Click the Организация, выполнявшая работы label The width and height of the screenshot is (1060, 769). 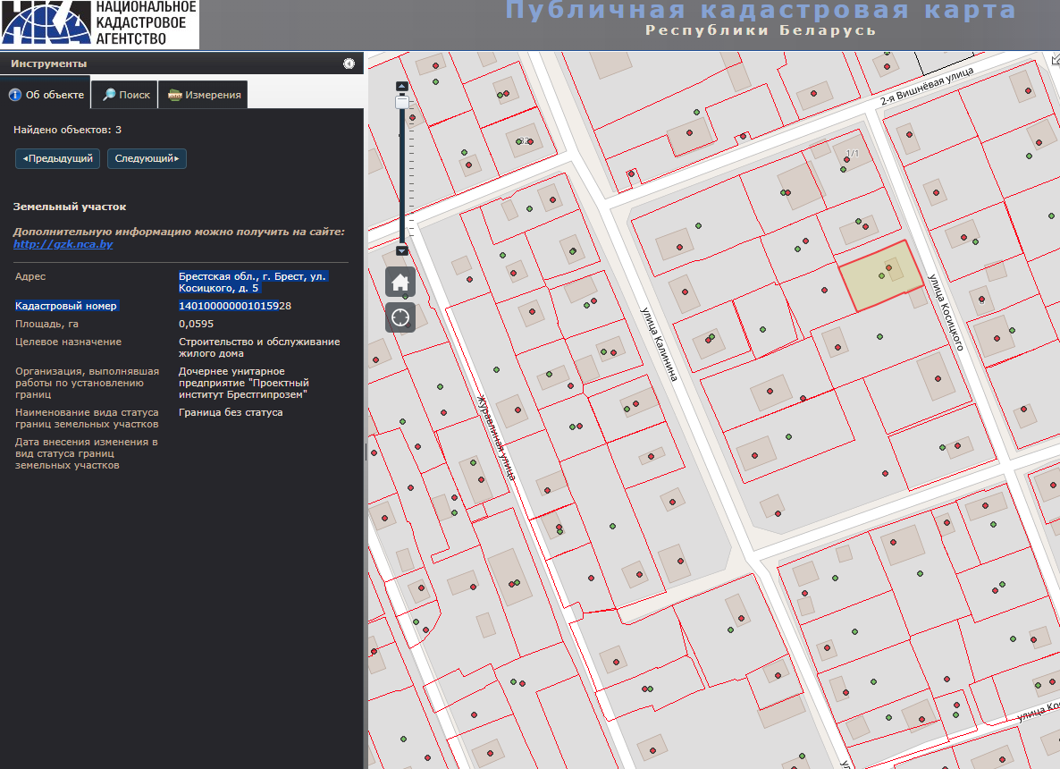pos(88,383)
